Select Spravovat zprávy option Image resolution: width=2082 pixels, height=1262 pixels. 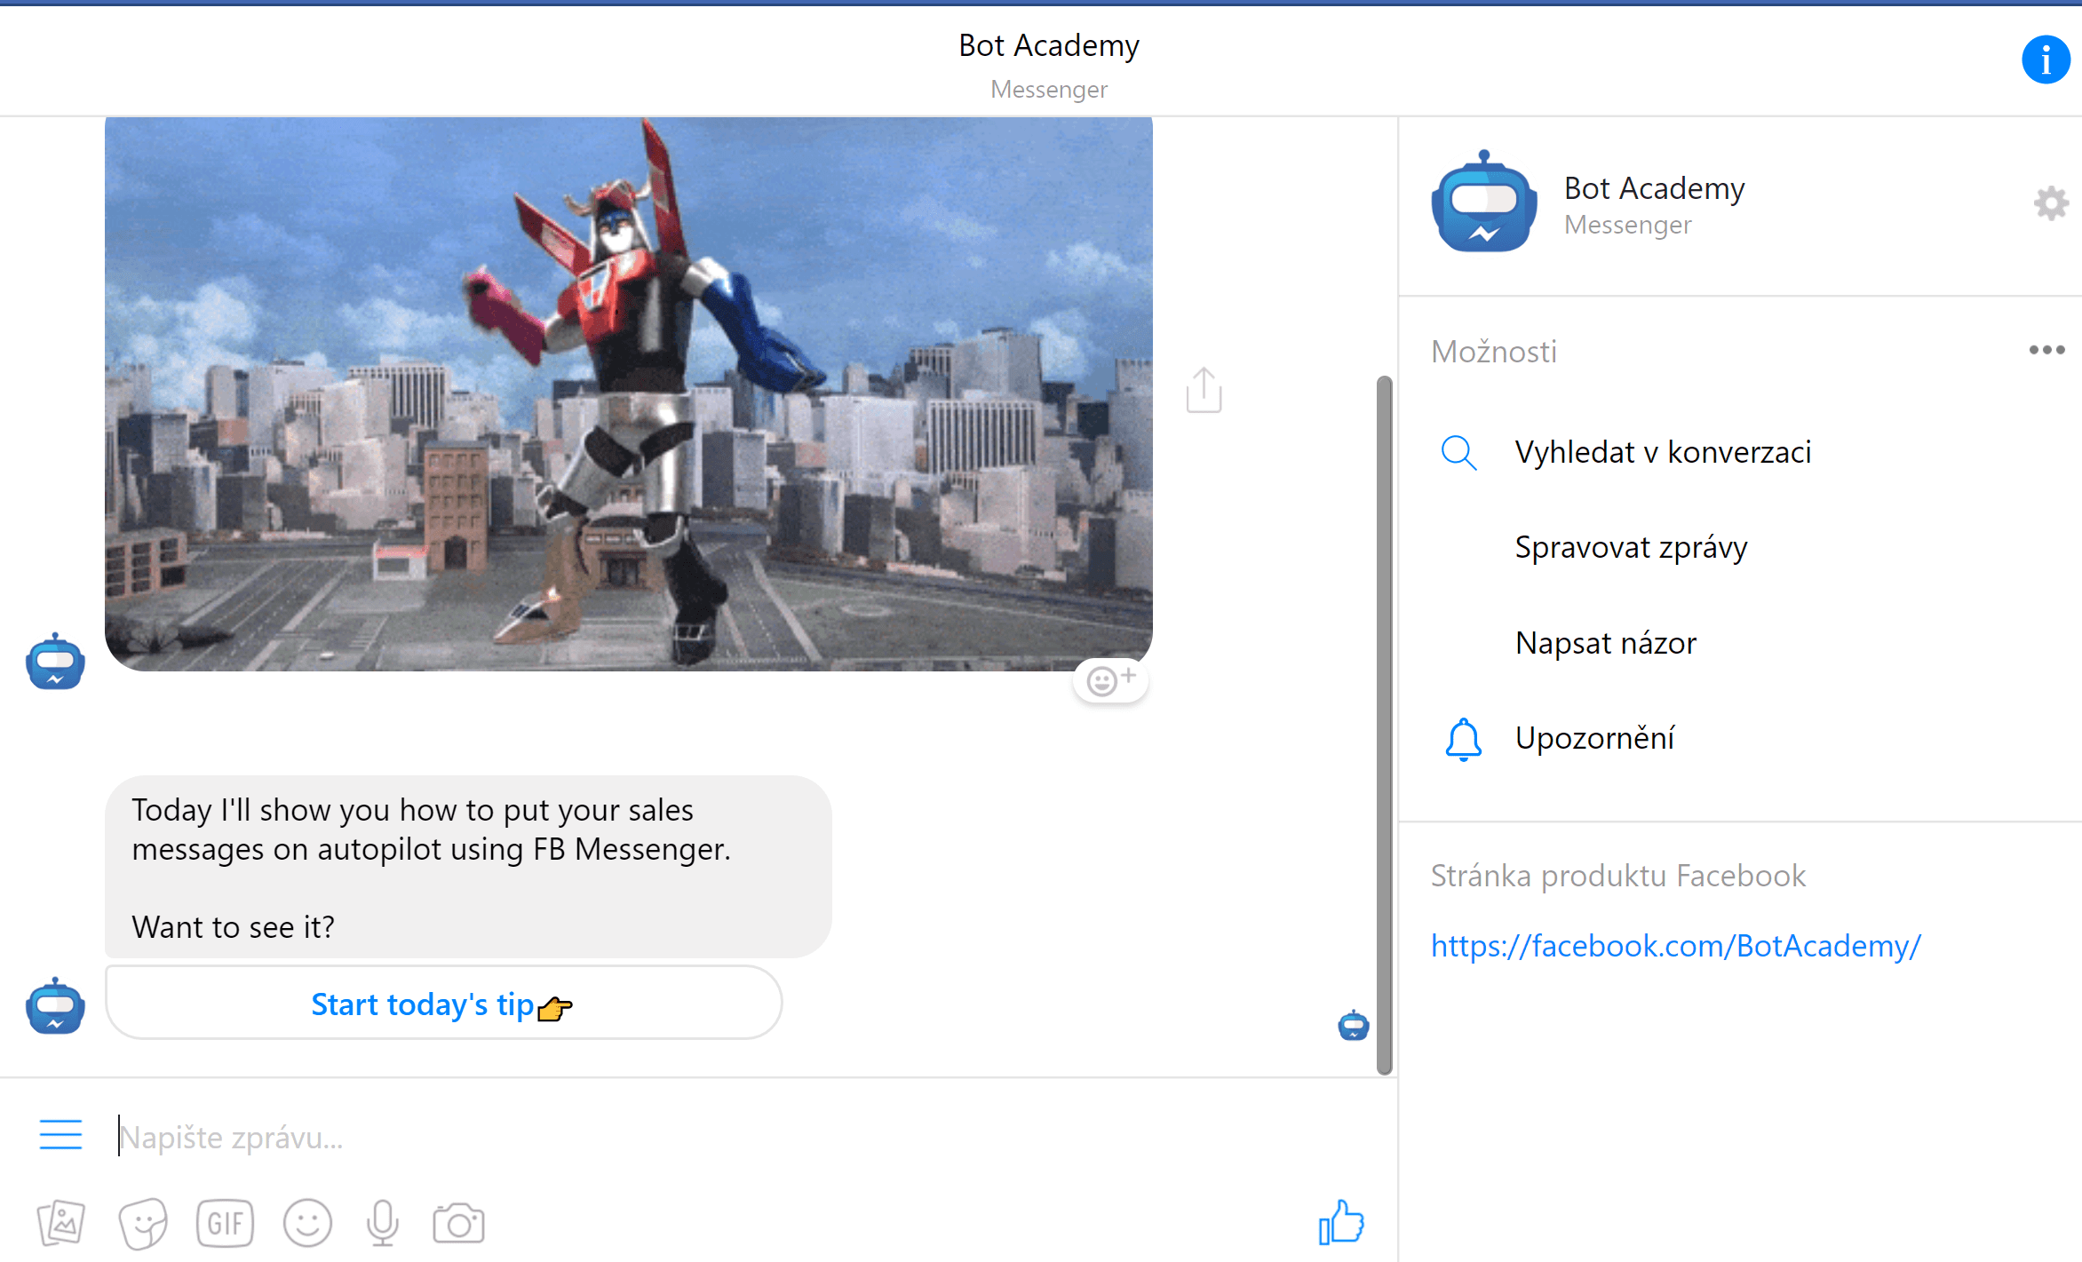[x=1631, y=547]
